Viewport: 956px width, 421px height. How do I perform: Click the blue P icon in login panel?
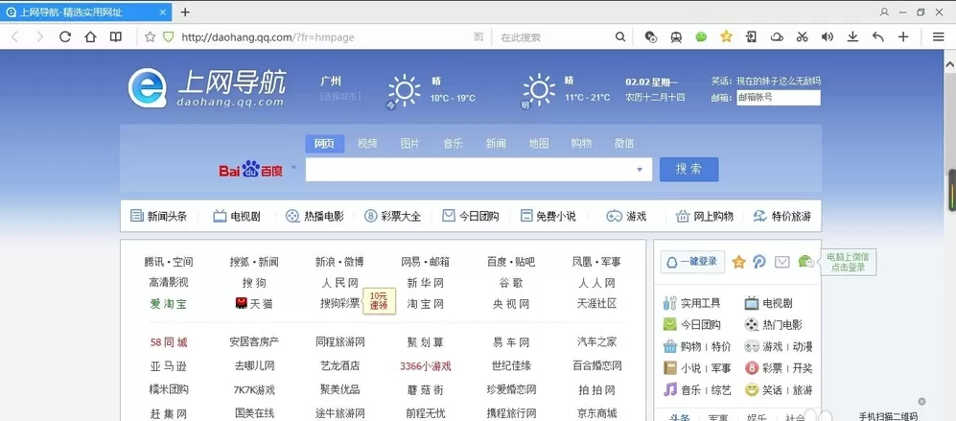759,262
